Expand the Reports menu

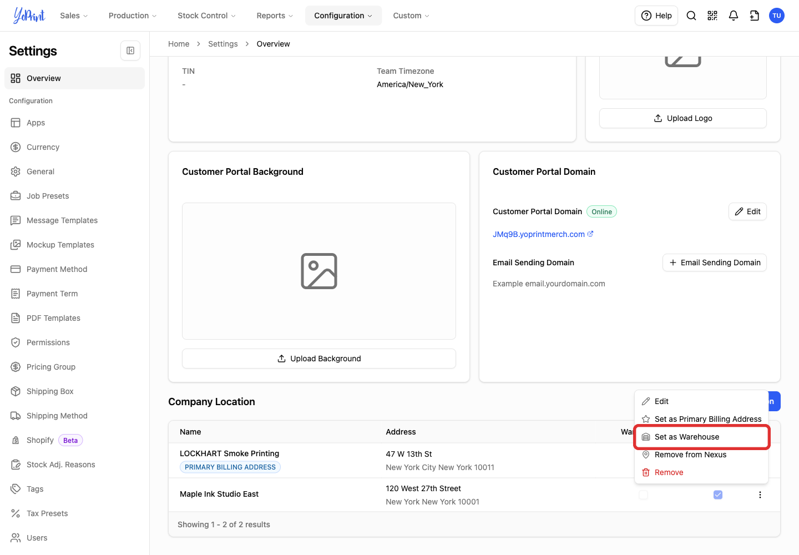point(275,16)
